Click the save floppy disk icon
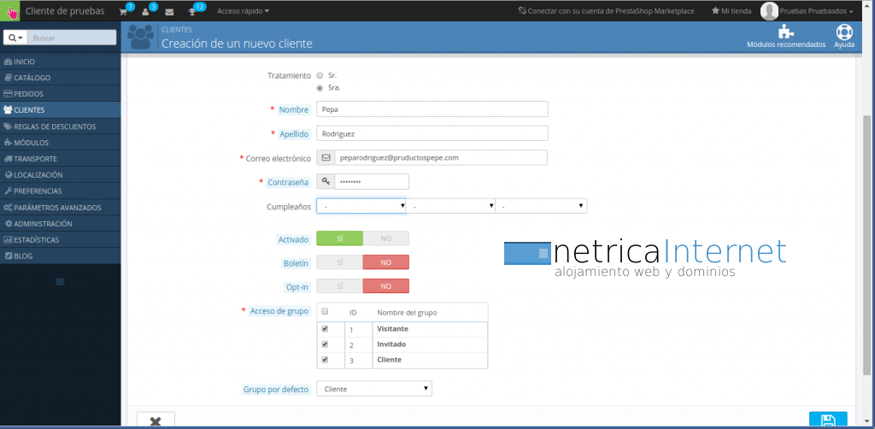The height and width of the screenshot is (429, 875). [x=827, y=420]
